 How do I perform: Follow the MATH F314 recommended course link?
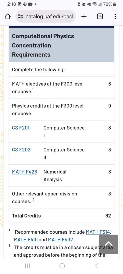(x=98, y=232)
